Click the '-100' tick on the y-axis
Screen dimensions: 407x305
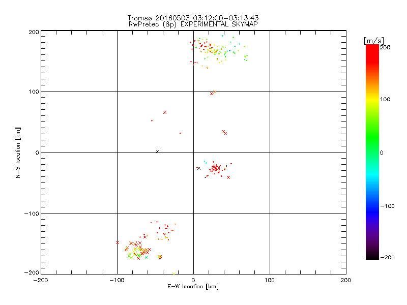[x=32, y=213]
